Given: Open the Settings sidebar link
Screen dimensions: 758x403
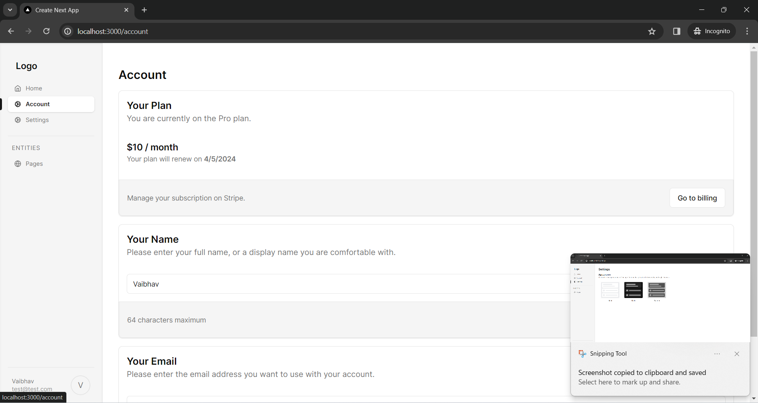Looking at the screenshot, I should tap(51, 120).
